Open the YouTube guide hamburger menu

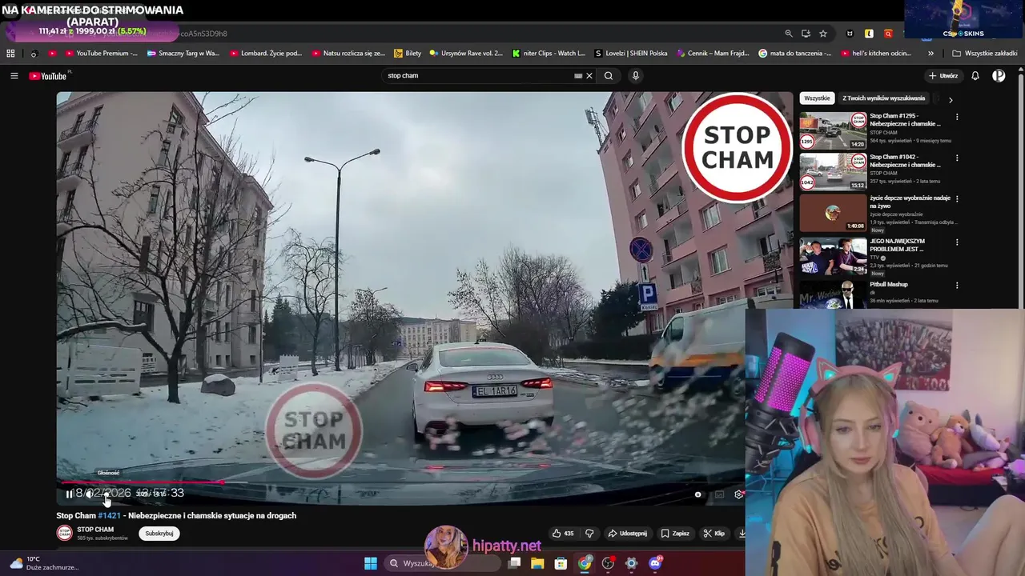click(x=14, y=76)
